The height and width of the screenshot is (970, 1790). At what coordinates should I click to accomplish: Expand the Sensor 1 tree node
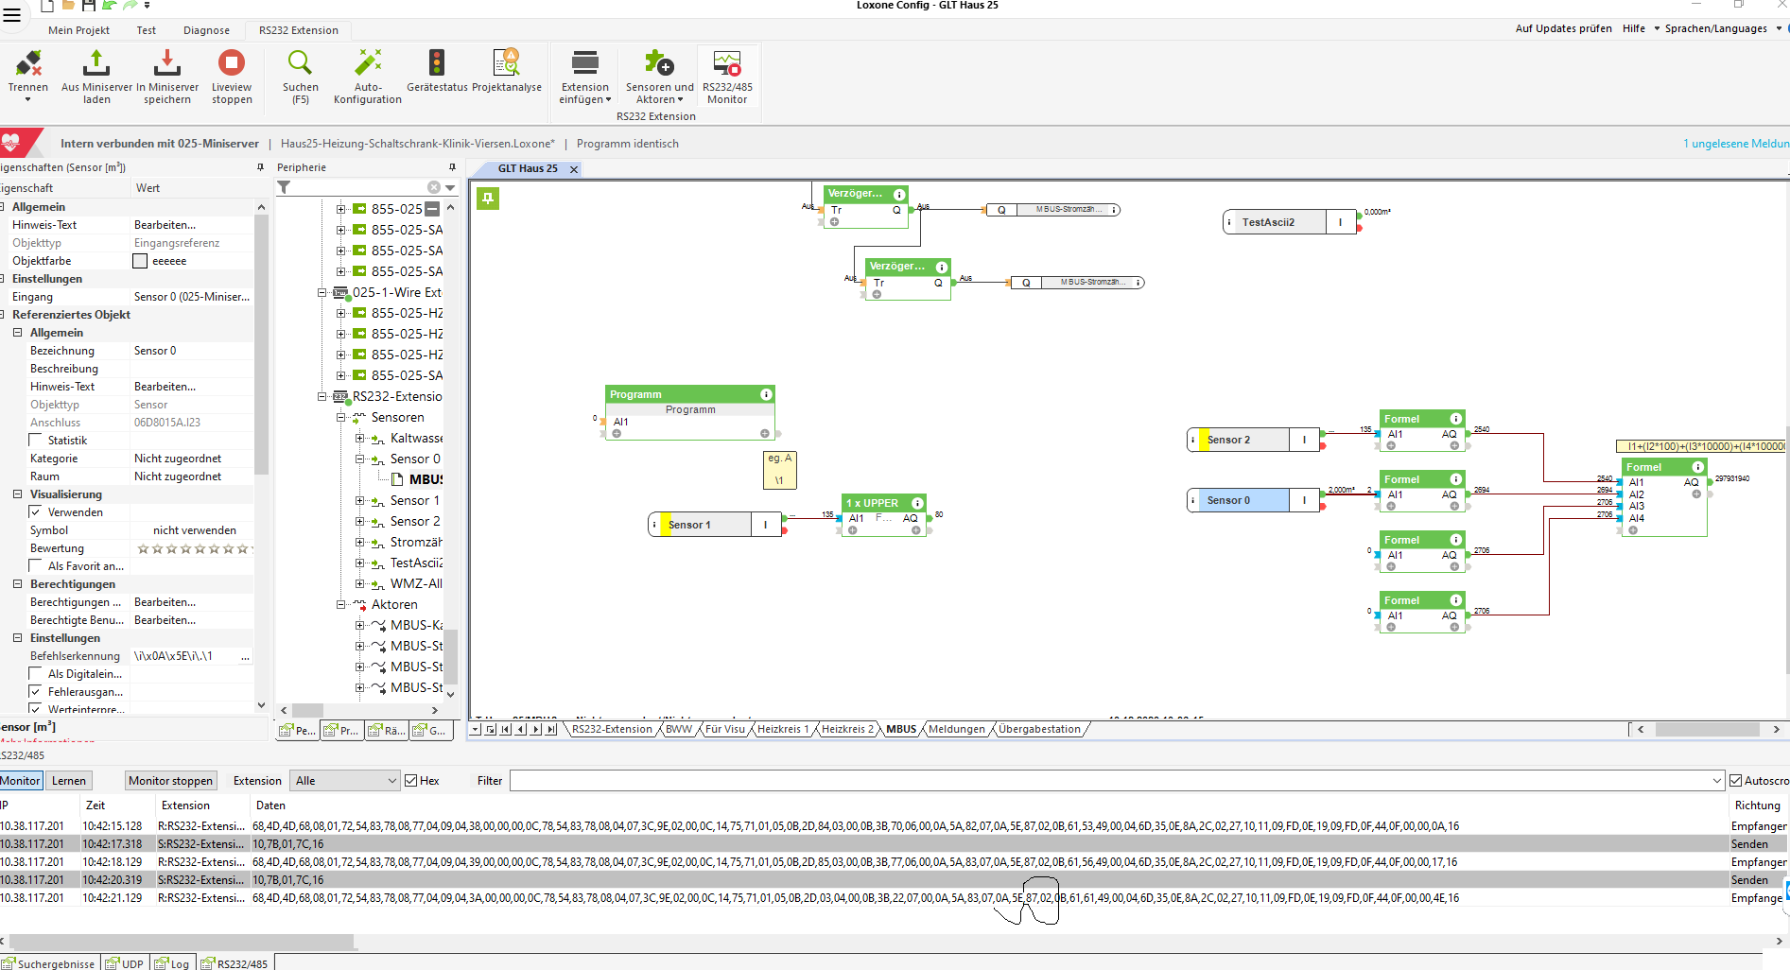point(360,501)
